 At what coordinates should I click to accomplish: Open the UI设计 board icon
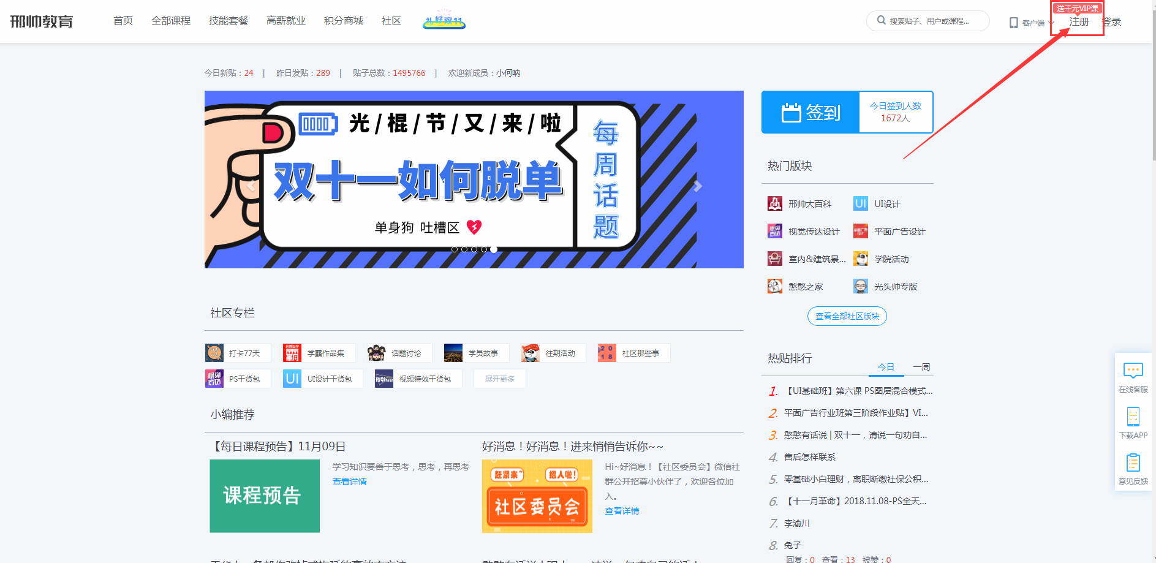pos(860,203)
